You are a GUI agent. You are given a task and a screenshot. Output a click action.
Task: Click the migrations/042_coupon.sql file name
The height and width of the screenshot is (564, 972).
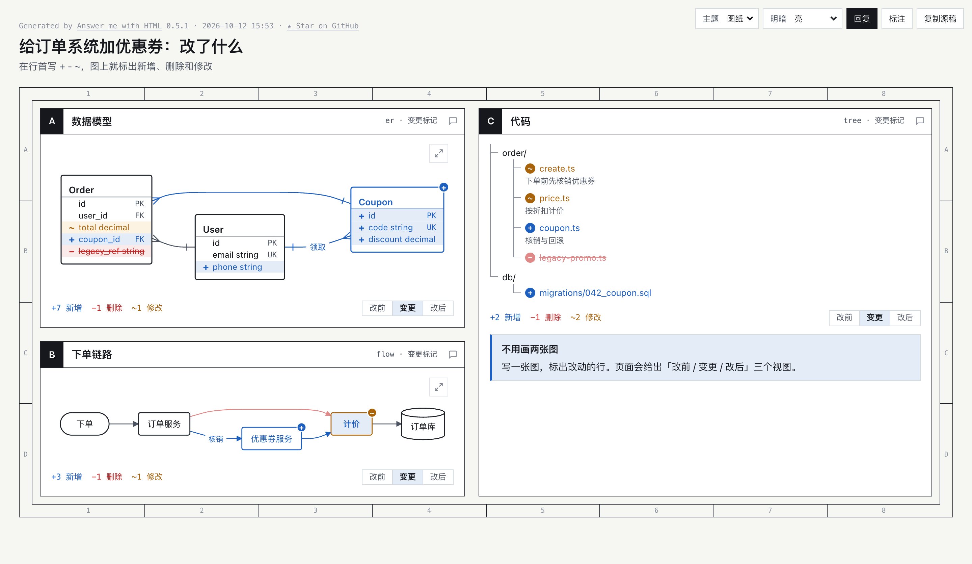tap(595, 293)
